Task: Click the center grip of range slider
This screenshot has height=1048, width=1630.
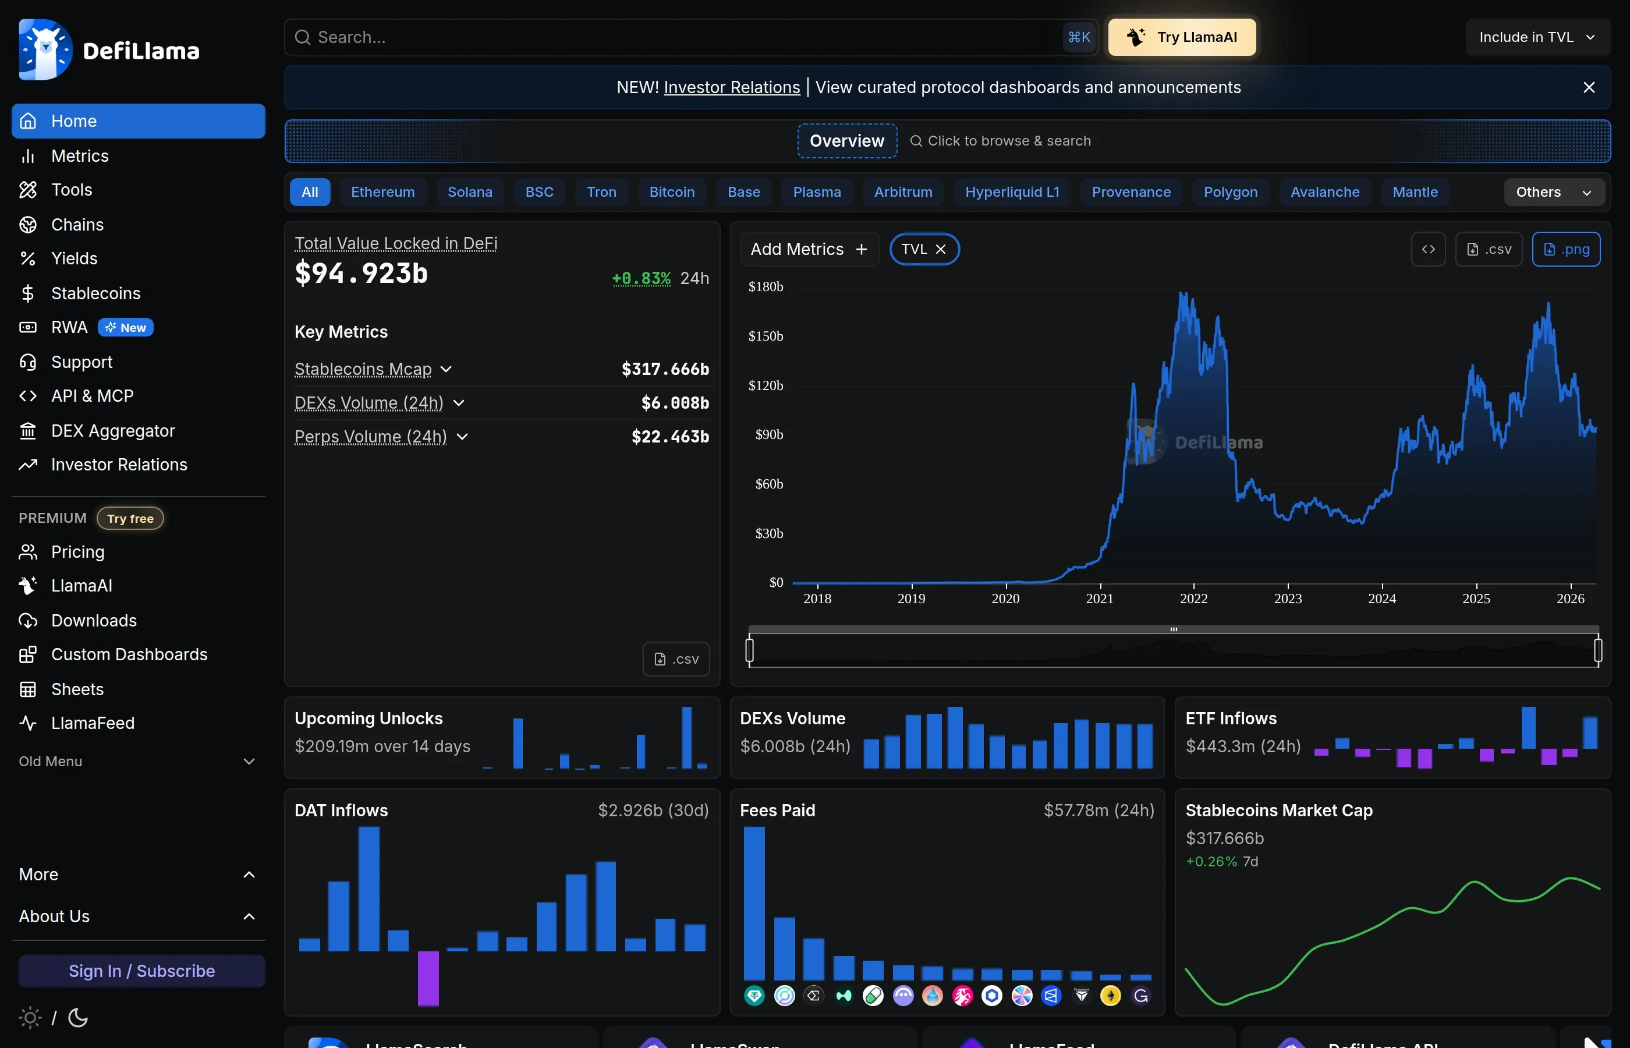Action: point(1174,629)
